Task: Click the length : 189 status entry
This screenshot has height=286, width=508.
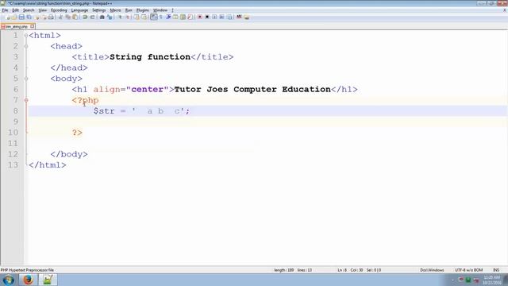Action: pyautogui.click(x=284, y=270)
